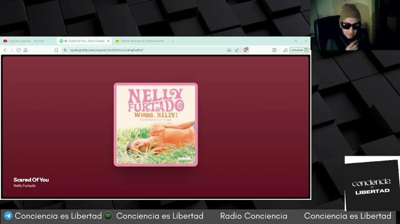400x224 pixels.
Task: Share this page via the share icon
Action: coord(237,50)
